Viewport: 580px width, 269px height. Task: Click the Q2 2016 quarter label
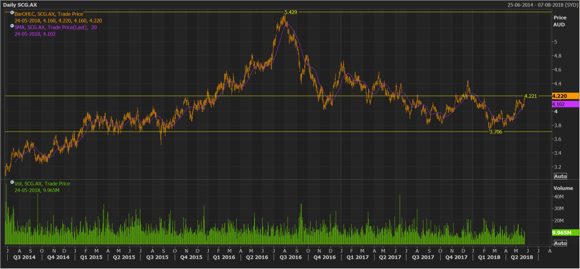(257, 257)
